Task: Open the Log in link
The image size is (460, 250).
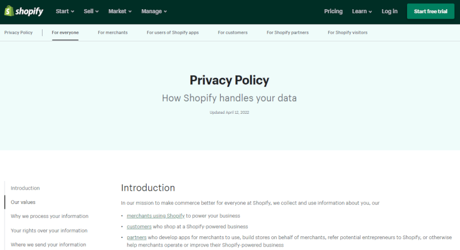Action: coord(389,11)
